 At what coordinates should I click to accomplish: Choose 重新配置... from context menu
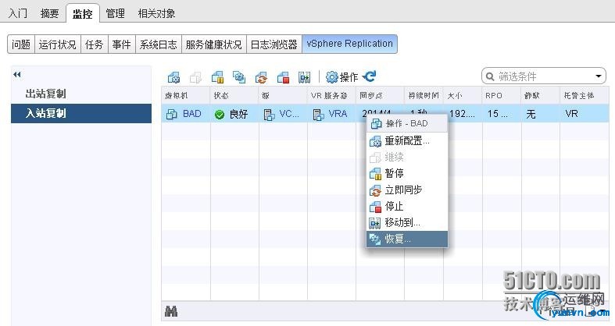tap(407, 141)
